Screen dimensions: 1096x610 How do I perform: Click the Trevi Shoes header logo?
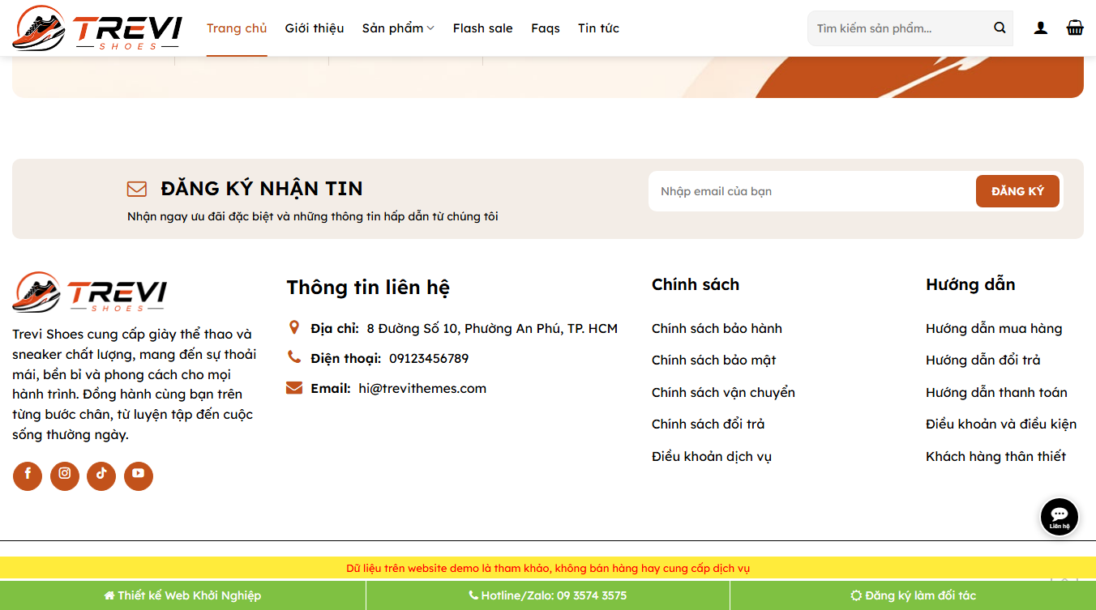click(96, 28)
